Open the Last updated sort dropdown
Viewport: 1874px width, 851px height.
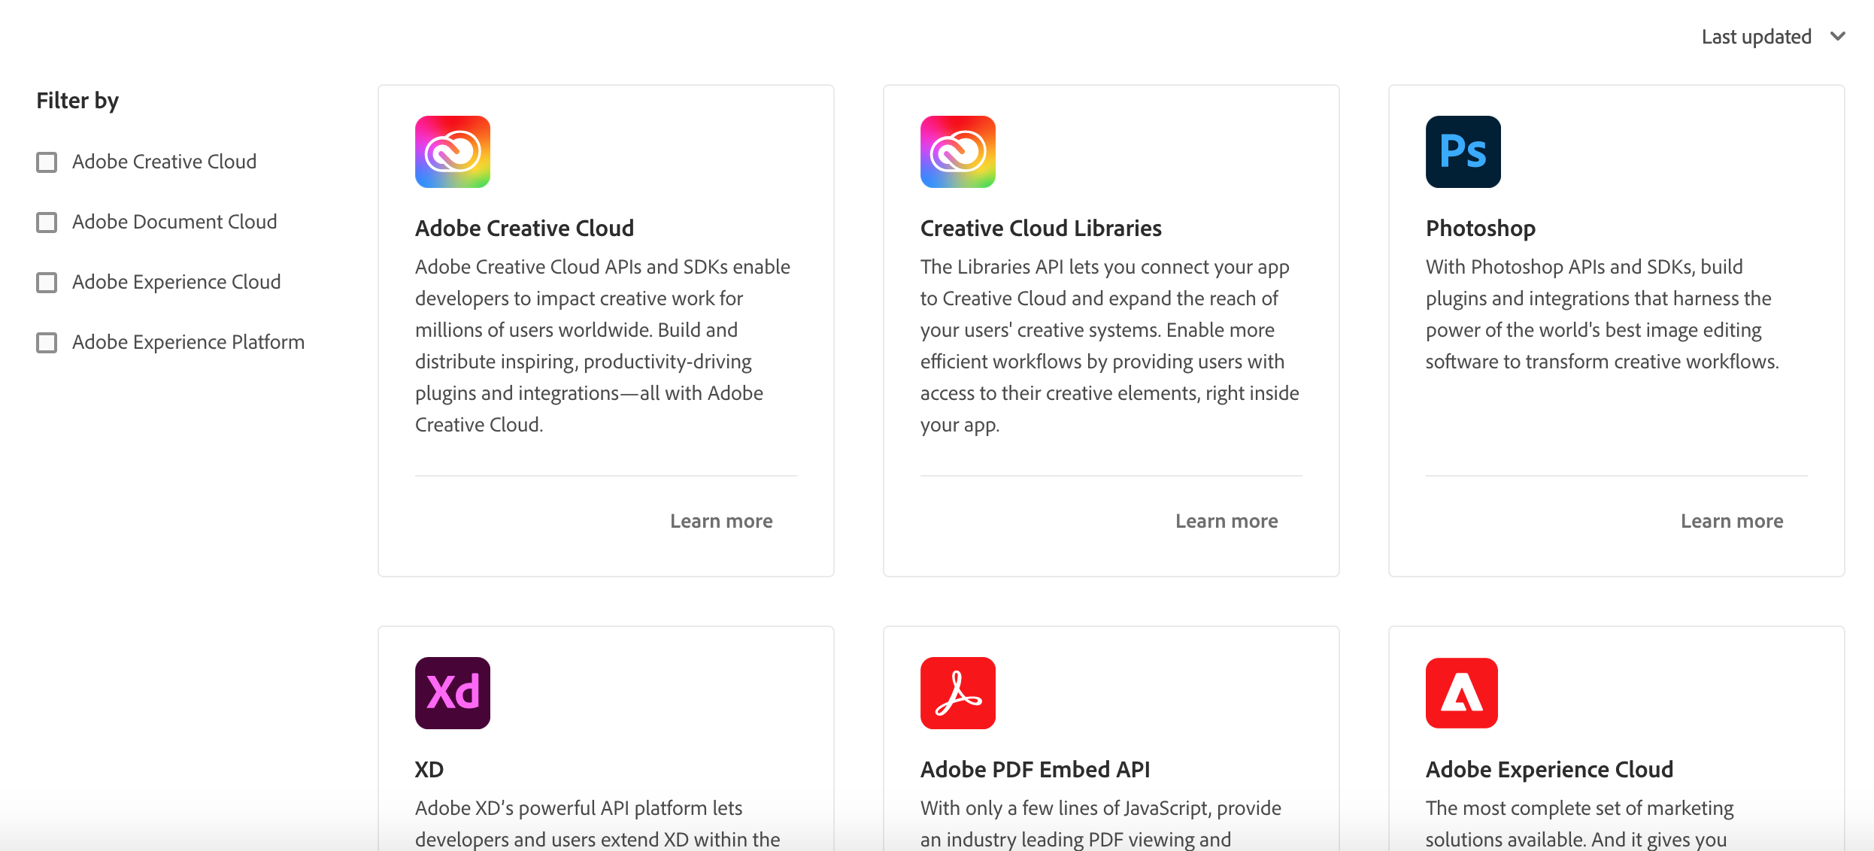[x=1756, y=37]
